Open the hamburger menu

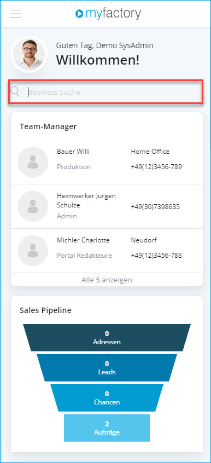tap(16, 14)
